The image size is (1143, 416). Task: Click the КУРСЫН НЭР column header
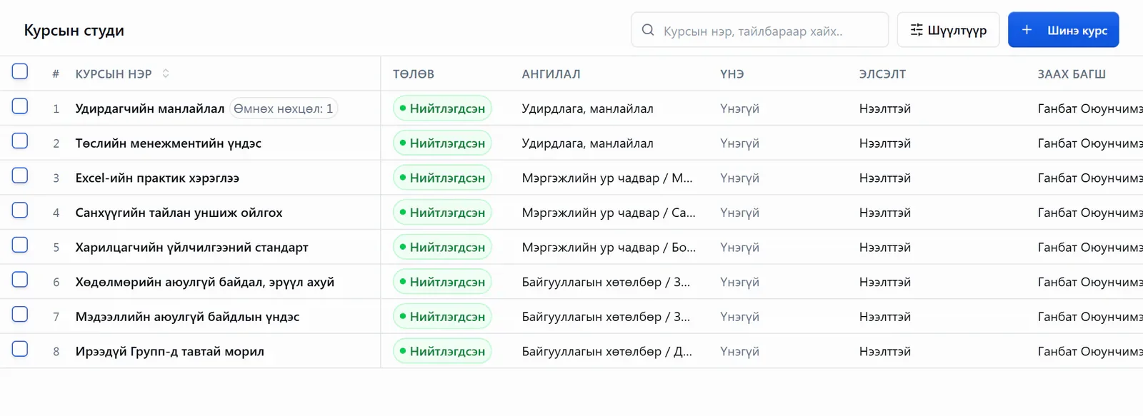coord(114,74)
